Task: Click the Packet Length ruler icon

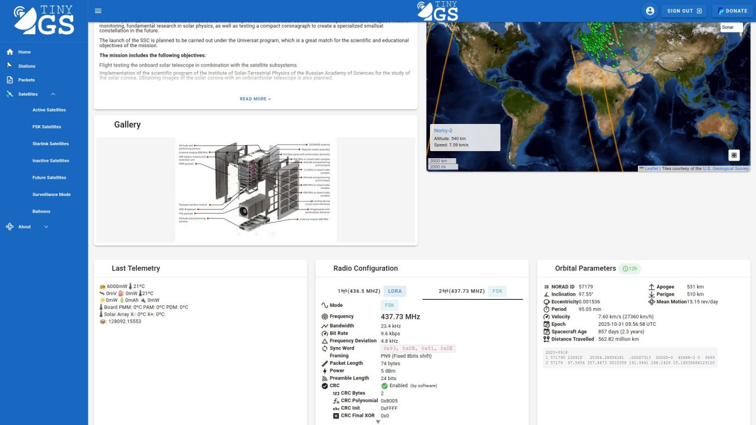Action: (x=324, y=364)
